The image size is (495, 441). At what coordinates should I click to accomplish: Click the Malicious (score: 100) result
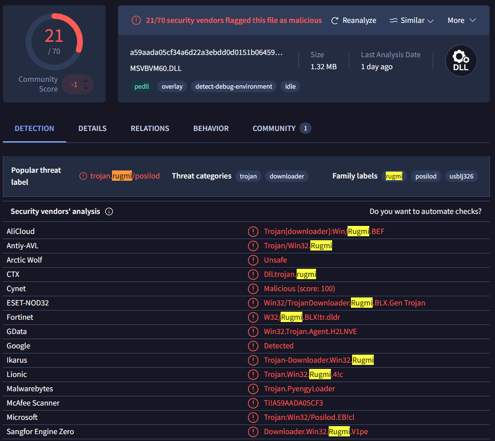click(300, 289)
